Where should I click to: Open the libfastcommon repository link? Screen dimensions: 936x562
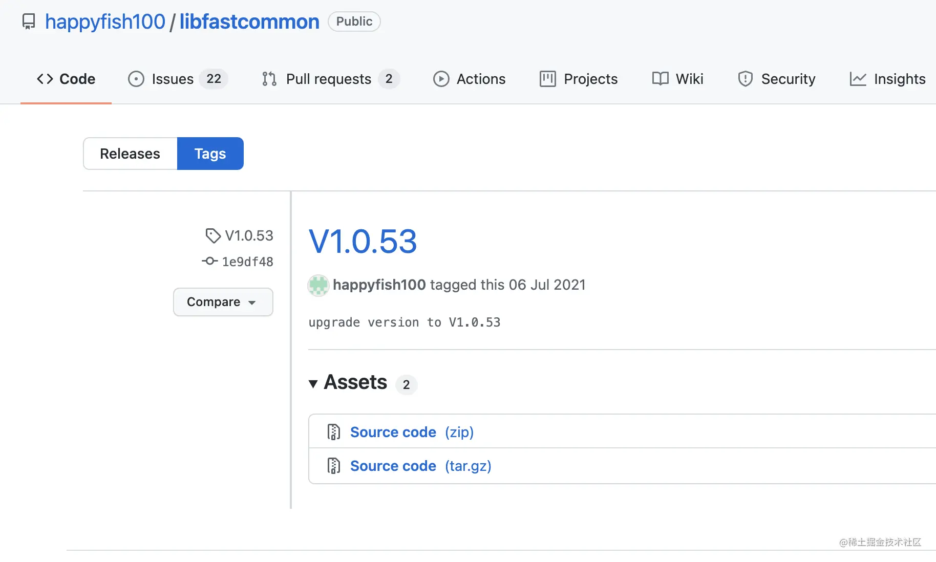coord(249,21)
